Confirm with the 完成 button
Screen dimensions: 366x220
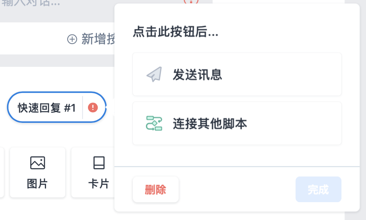click(x=318, y=189)
